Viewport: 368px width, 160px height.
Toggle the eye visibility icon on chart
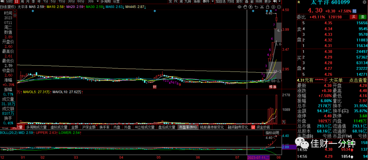(x=240, y=7)
